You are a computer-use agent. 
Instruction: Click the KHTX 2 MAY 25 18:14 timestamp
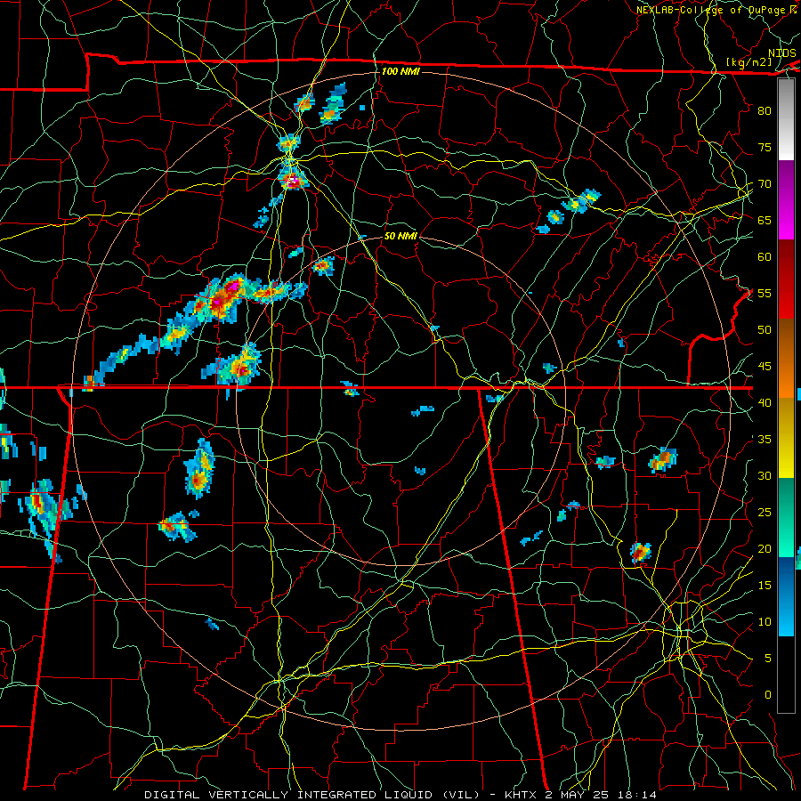point(580,795)
